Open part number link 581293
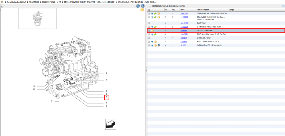The width and height of the screenshot is (285, 136). 183,45
